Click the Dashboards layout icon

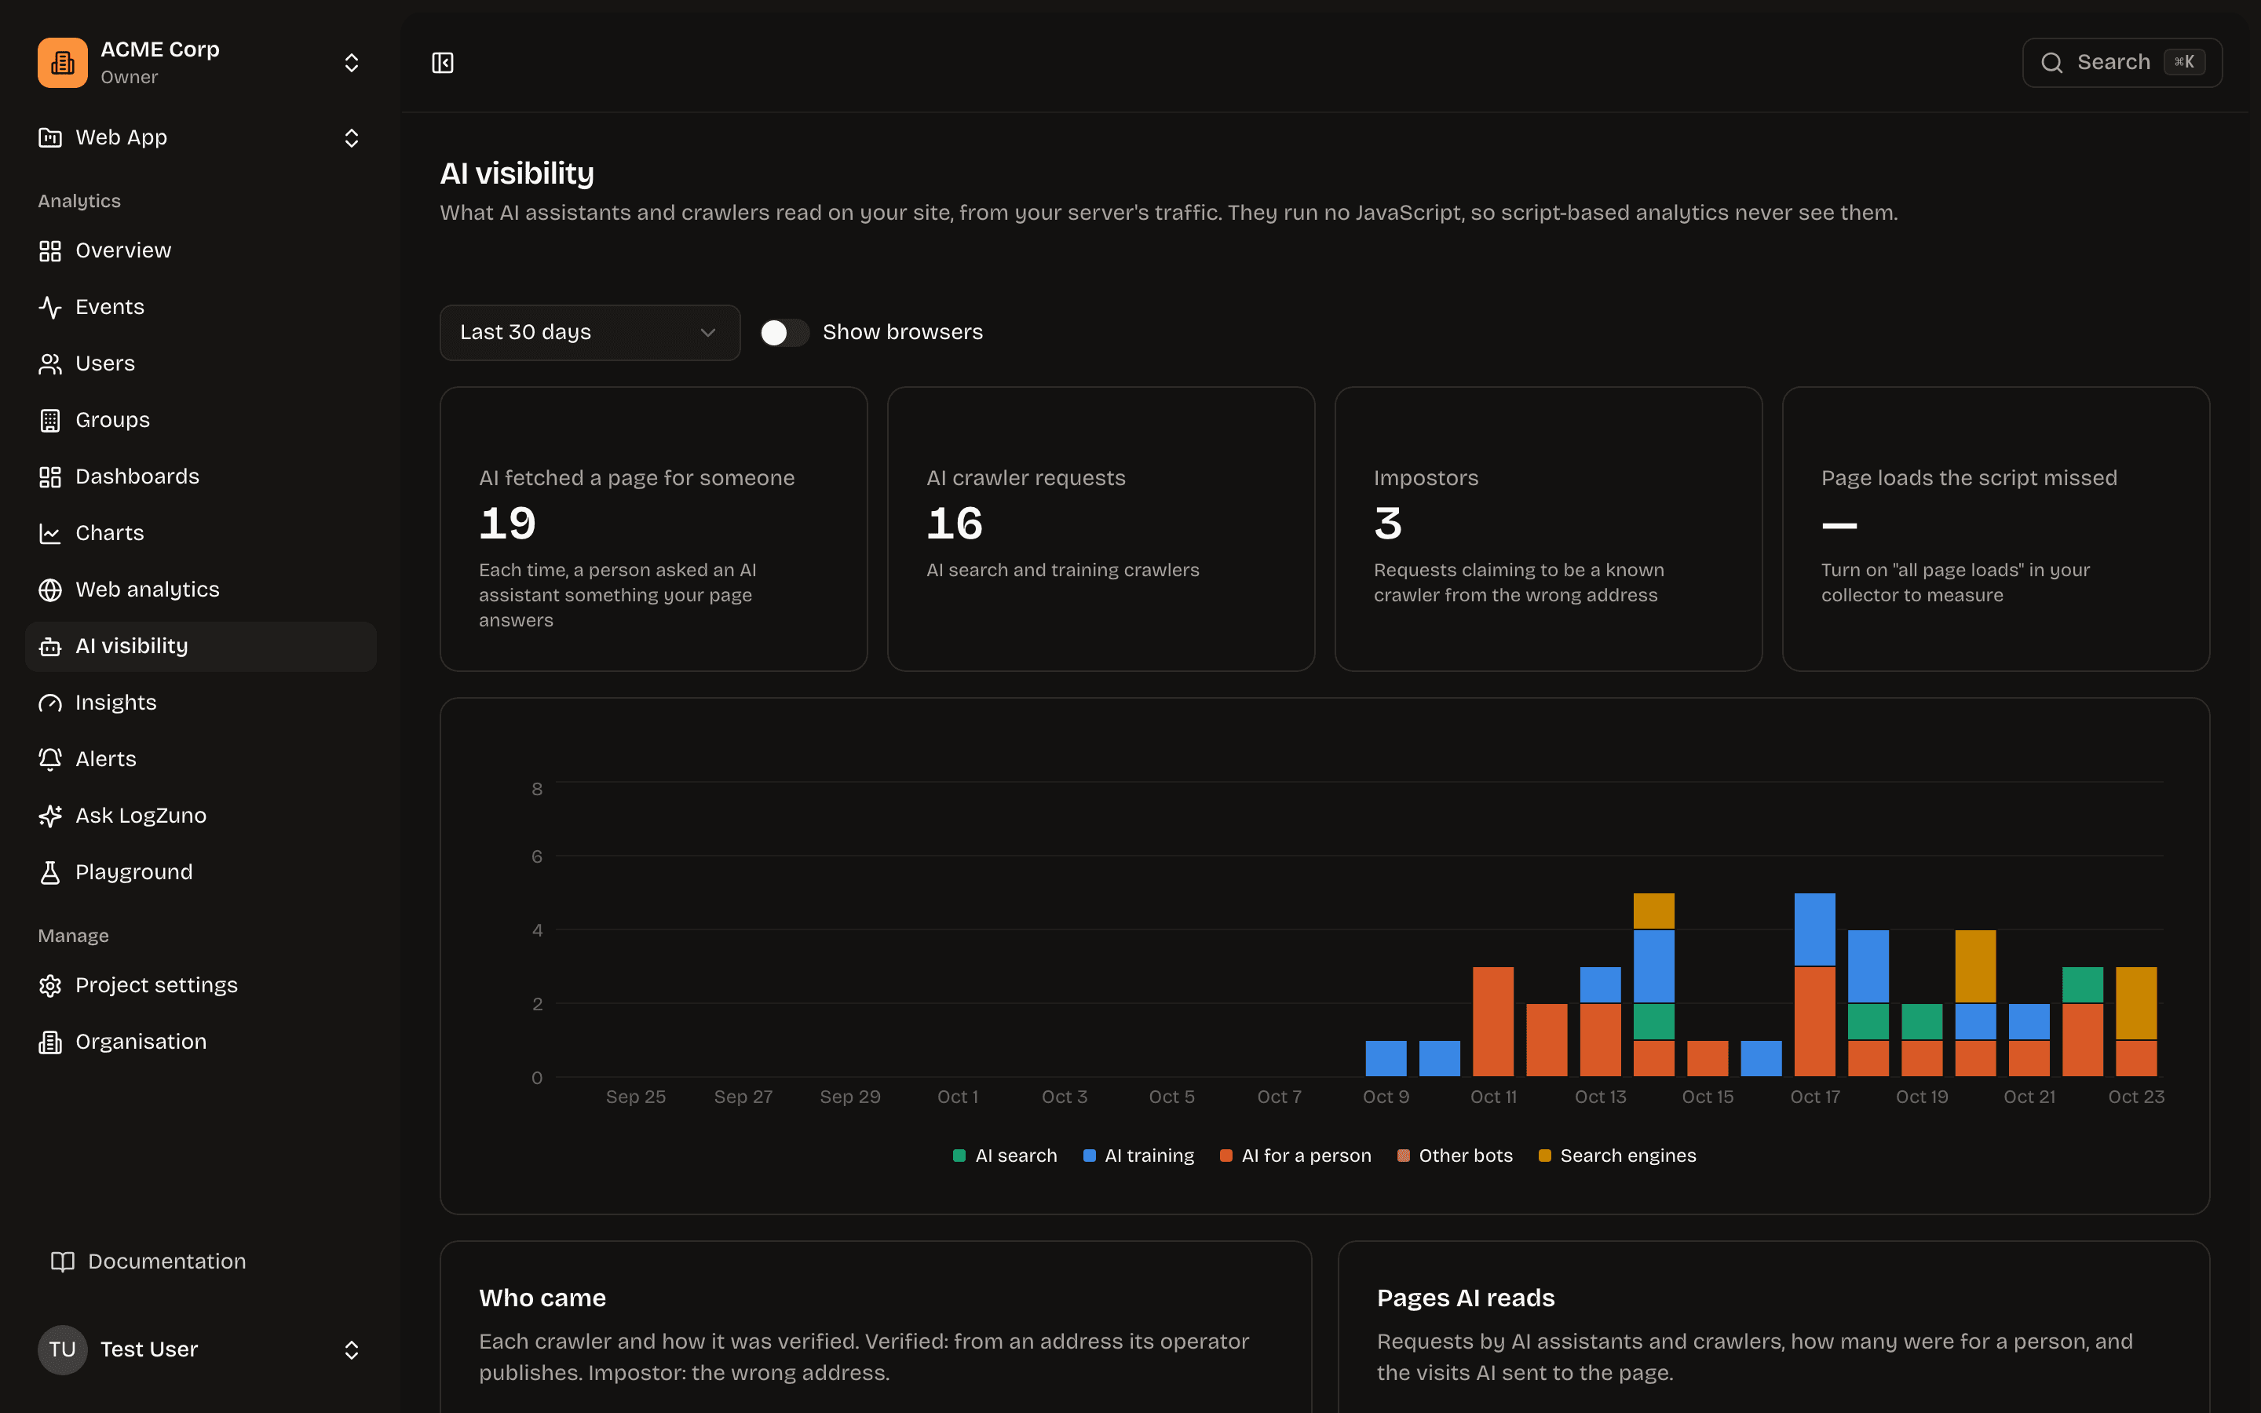(x=50, y=476)
